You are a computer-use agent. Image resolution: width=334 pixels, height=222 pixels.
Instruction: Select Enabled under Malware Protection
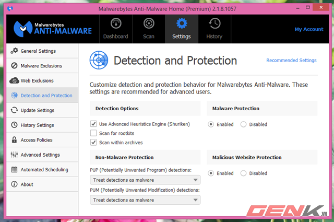pos(211,124)
